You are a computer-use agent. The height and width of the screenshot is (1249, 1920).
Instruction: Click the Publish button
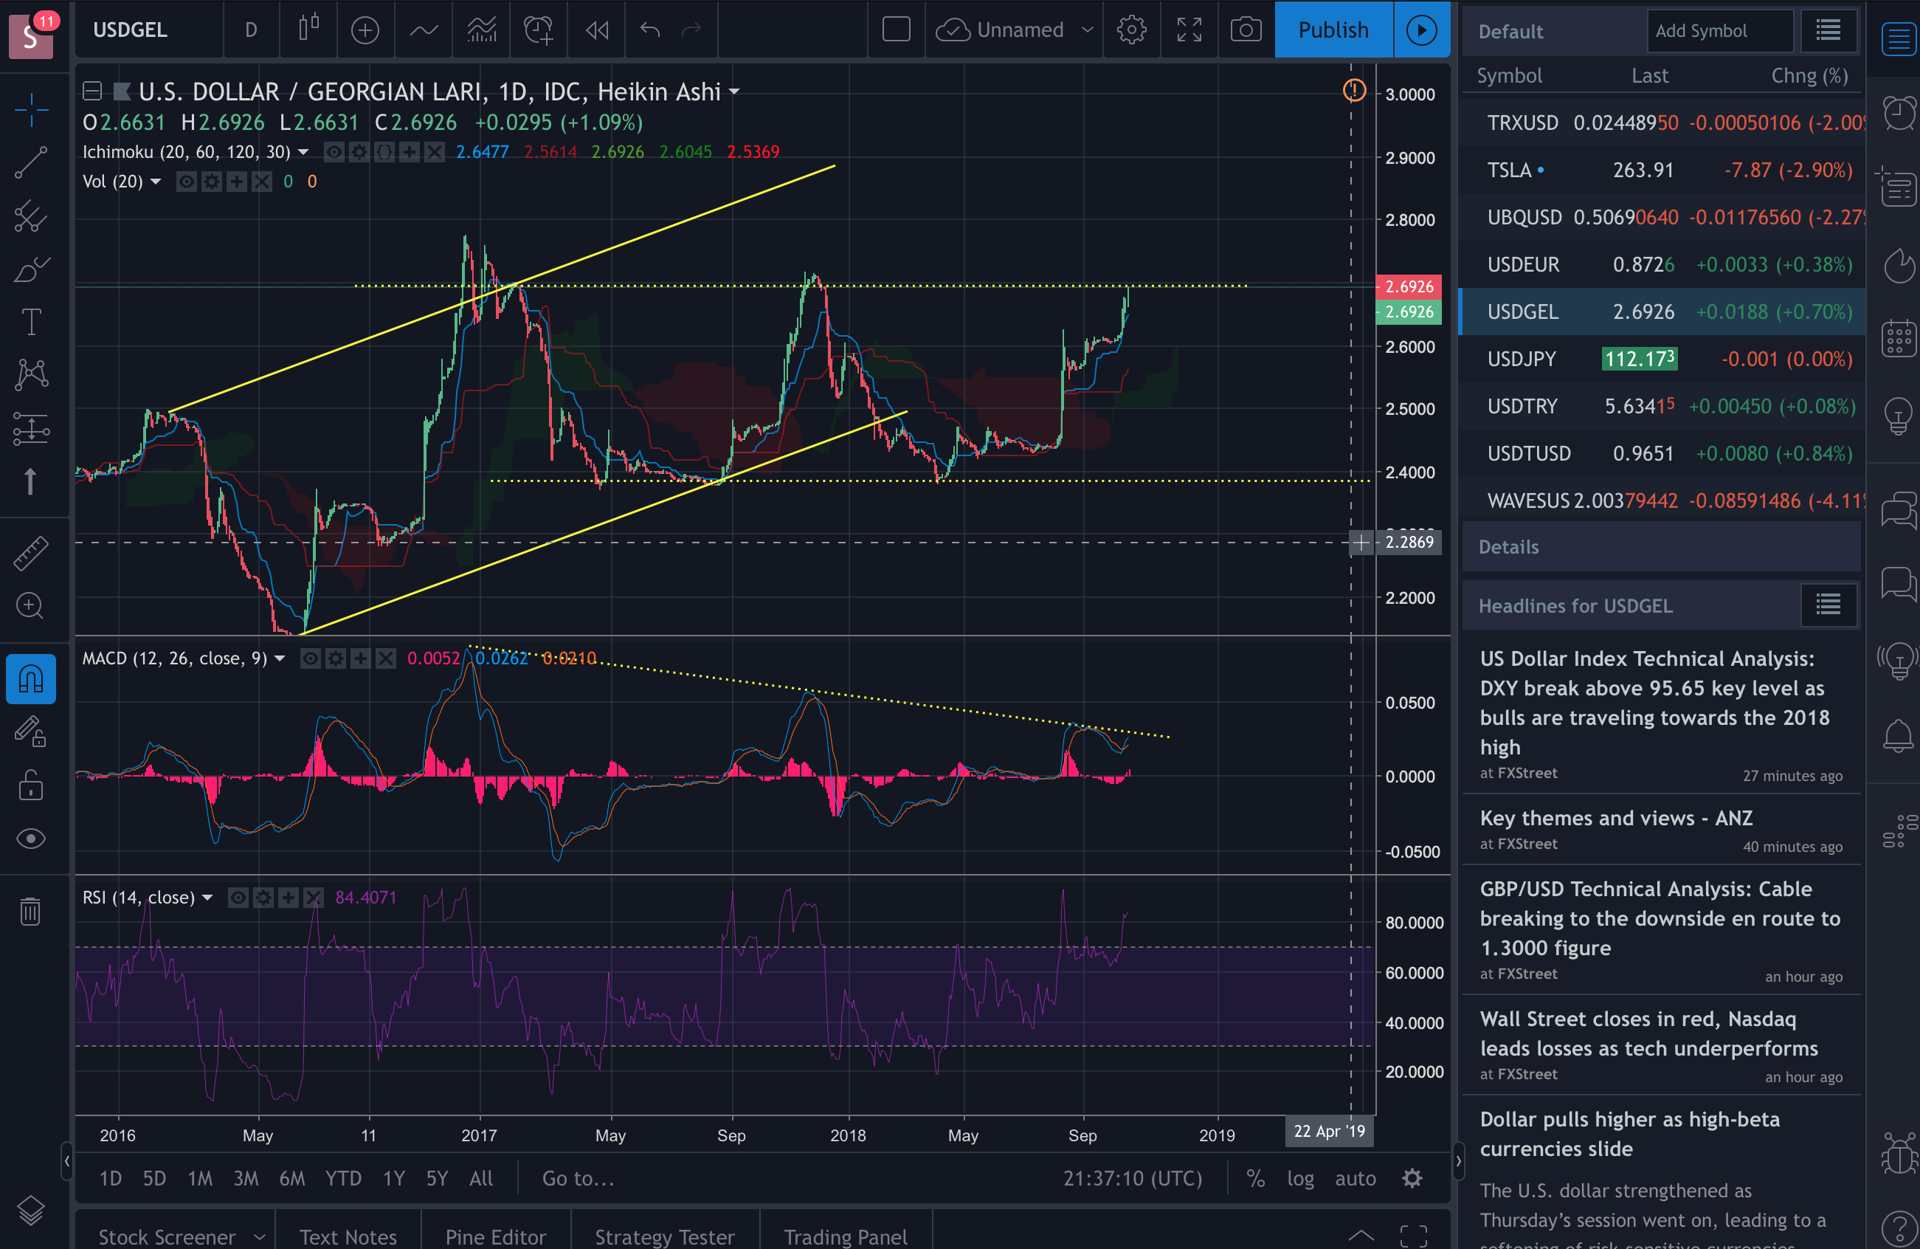tap(1333, 30)
